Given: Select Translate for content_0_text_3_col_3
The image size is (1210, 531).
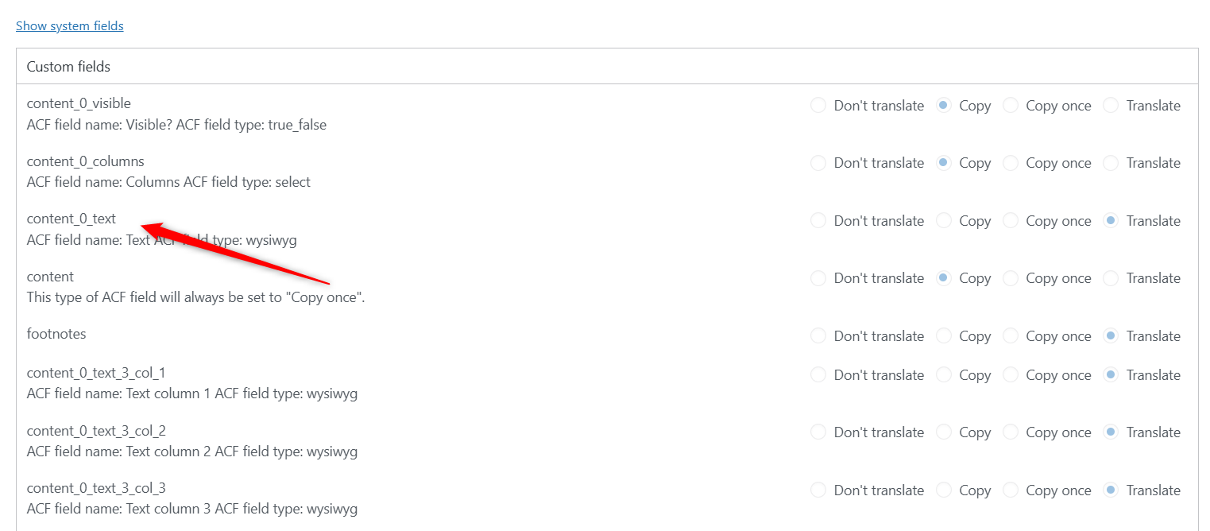Looking at the screenshot, I should click(x=1111, y=490).
